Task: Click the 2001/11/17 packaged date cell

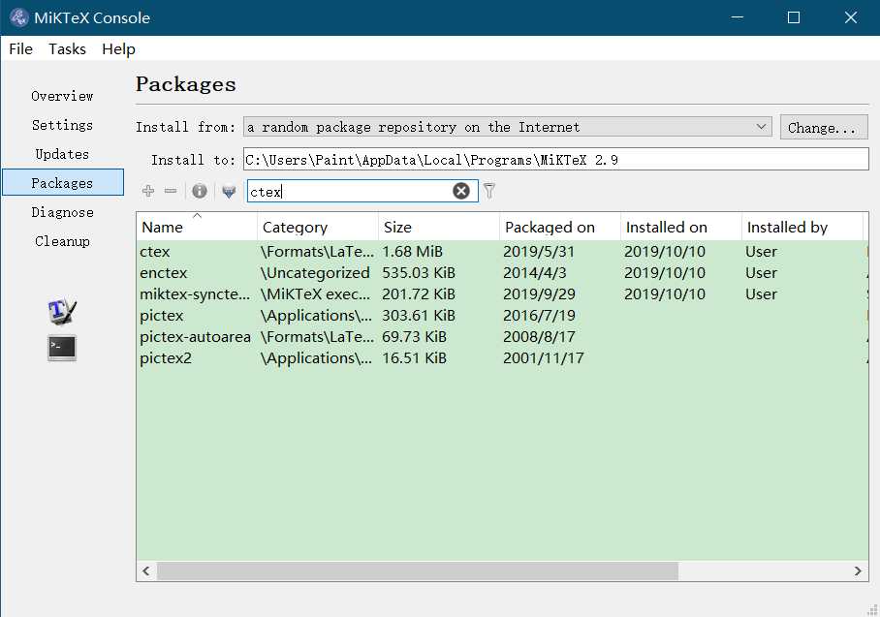Action: [x=544, y=357]
